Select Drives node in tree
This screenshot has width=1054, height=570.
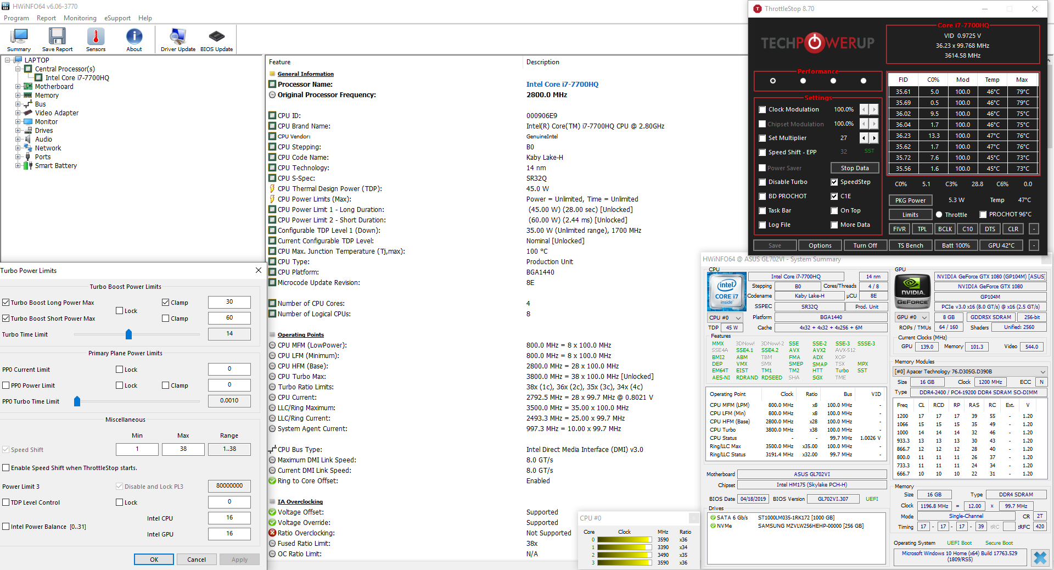coord(44,131)
